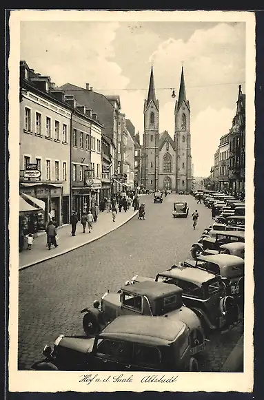Click the 'Hof a. d. Saale' caption text
Viewport: 264px width, 400px height.
click(x=105, y=379)
